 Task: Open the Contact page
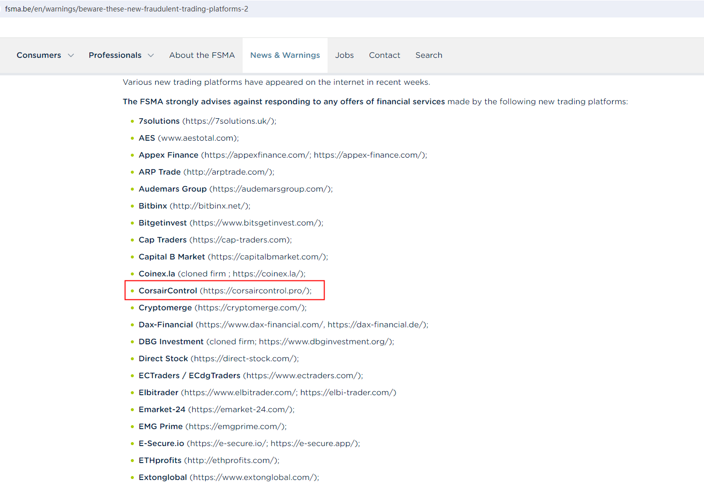384,55
